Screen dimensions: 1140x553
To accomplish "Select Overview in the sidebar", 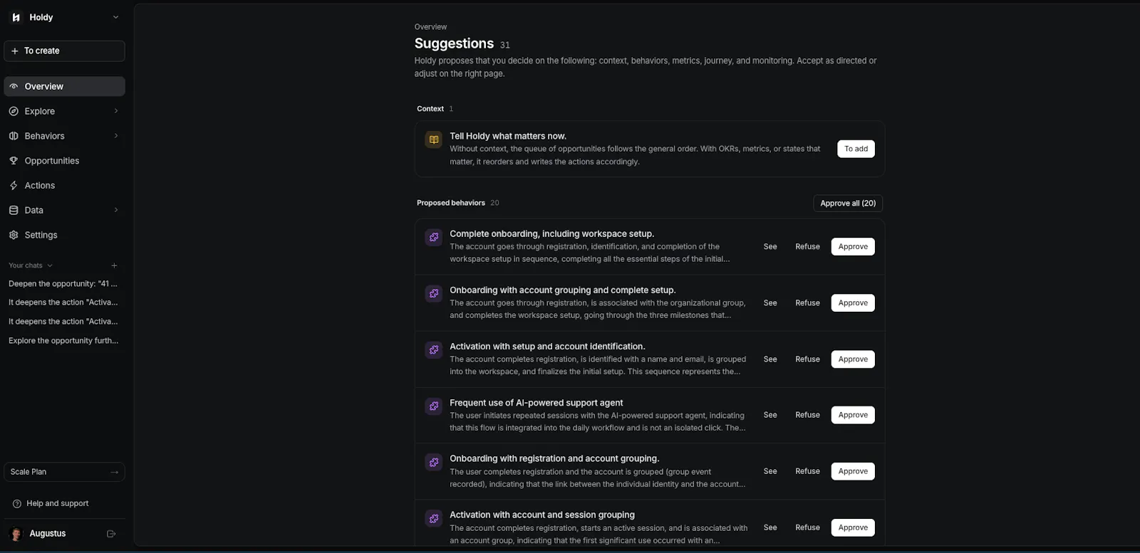I will click(x=64, y=86).
